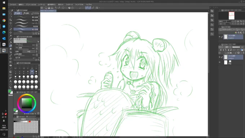Zoom in using Navigator plus icon
The width and height of the screenshot is (245, 138).
pyautogui.click(x=236, y=21)
